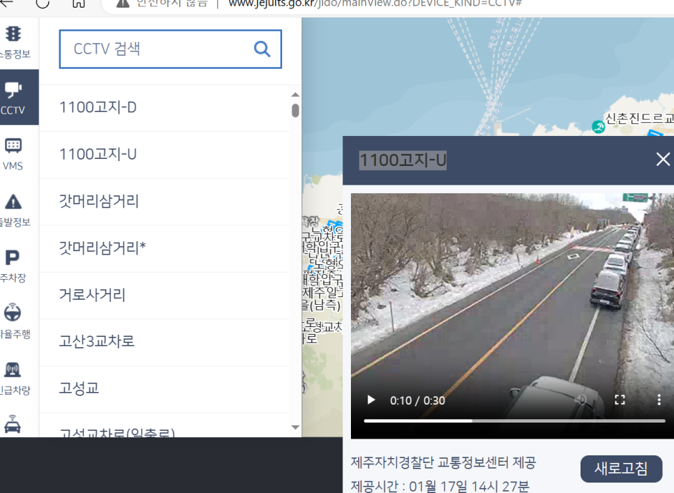Select 고산3교차로 in the CCTV list
This screenshot has height=493, width=674.
point(164,342)
